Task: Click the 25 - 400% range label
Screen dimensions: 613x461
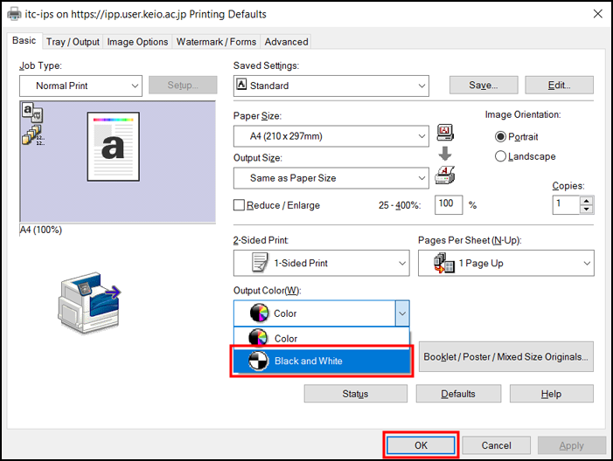Action: tap(400, 205)
